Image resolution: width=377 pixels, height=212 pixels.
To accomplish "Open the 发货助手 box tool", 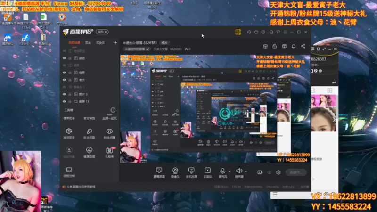I will pos(69,133).
